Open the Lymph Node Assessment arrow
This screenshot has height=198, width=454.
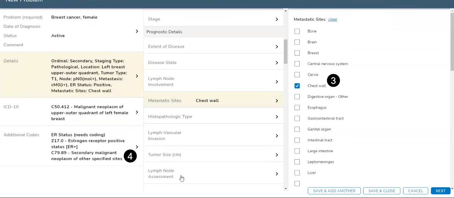coord(276,174)
